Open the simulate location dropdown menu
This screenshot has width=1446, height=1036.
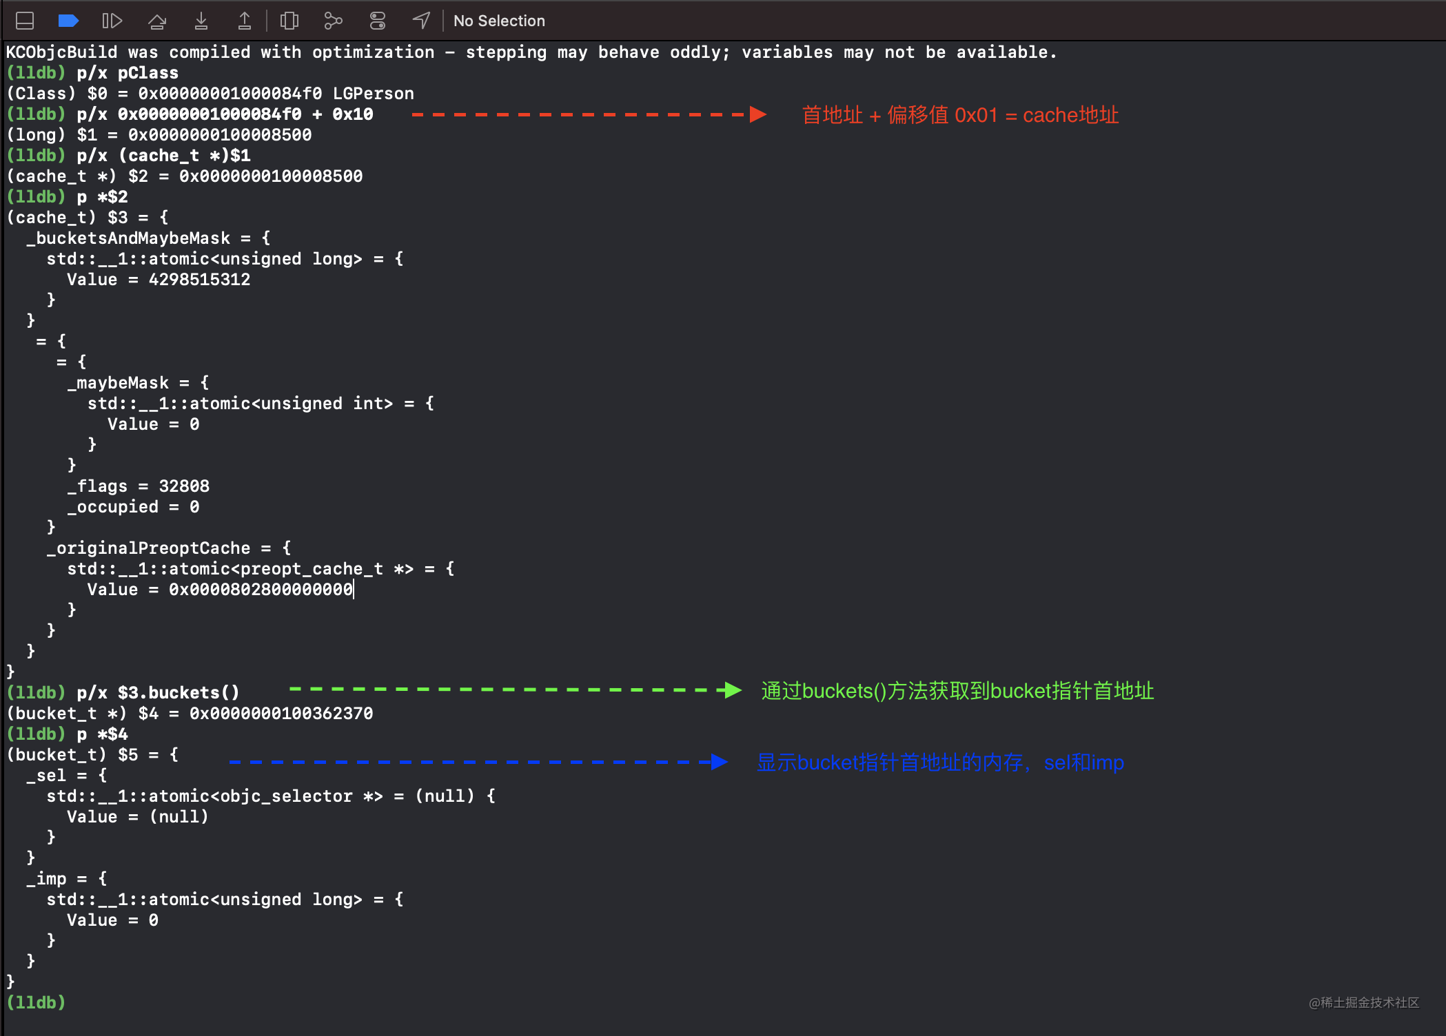(421, 21)
